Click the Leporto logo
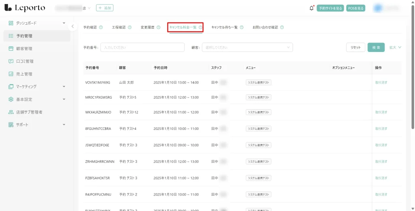This screenshot has width=415, height=211. [25, 8]
